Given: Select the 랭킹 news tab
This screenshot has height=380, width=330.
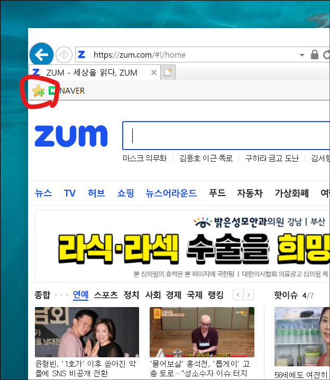Looking at the screenshot, I should point(216,295).
